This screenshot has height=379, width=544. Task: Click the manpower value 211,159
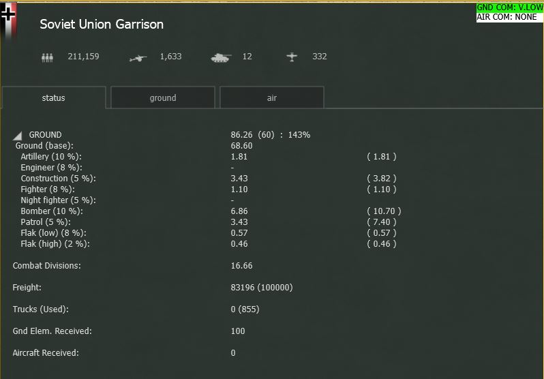[83, 56]
